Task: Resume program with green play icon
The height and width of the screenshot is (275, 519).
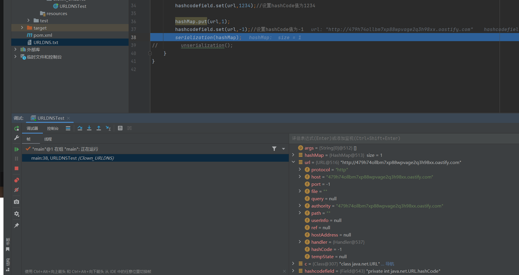Action: (17, 149)
